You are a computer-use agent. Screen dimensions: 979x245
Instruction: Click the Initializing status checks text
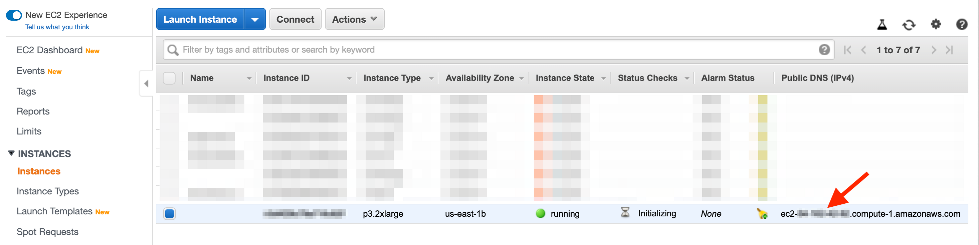[x=657, y=214]
